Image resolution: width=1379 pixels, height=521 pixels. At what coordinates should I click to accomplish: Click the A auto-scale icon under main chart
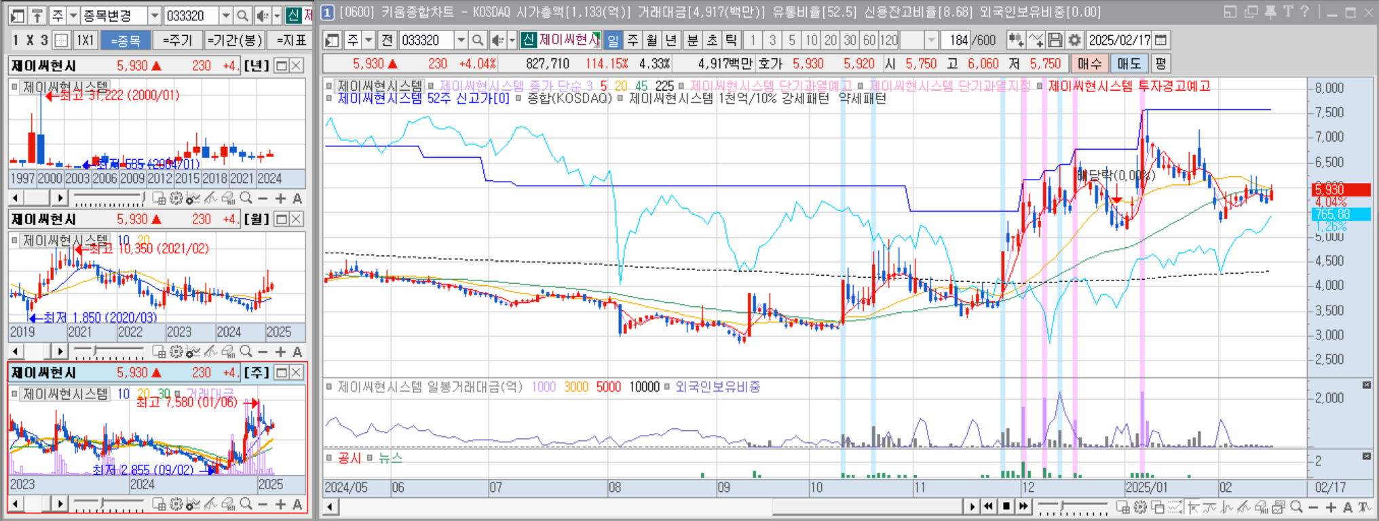pyautogui.click(x=1348, y=507)
